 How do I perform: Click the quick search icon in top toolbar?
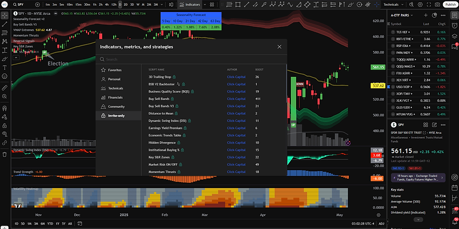point(411,5)
